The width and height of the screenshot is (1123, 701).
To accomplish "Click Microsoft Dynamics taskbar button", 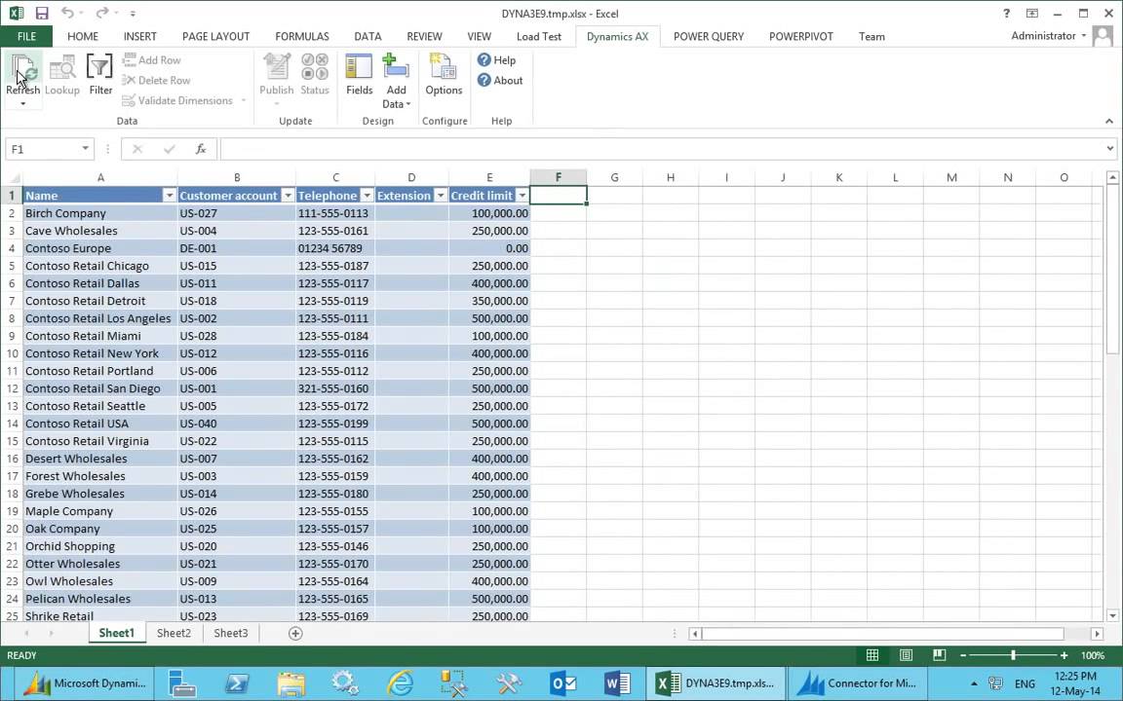I will (85, 683).
